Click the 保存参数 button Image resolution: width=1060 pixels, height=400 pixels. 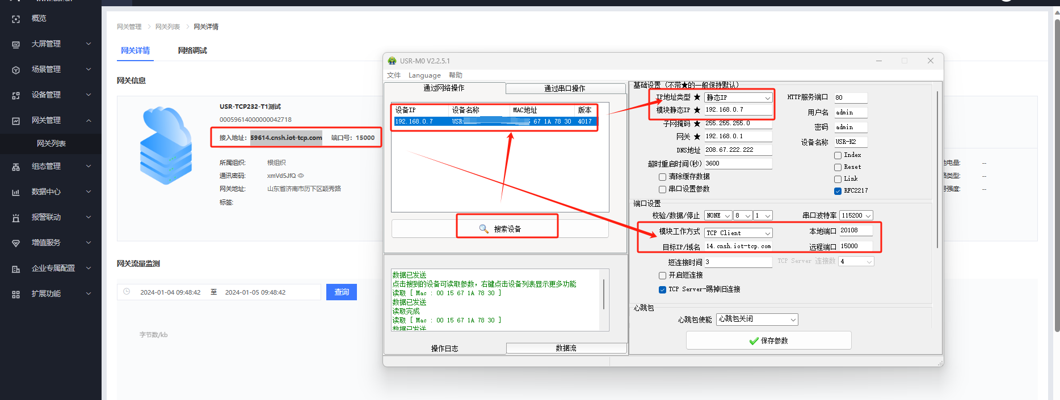coord(768,341)
